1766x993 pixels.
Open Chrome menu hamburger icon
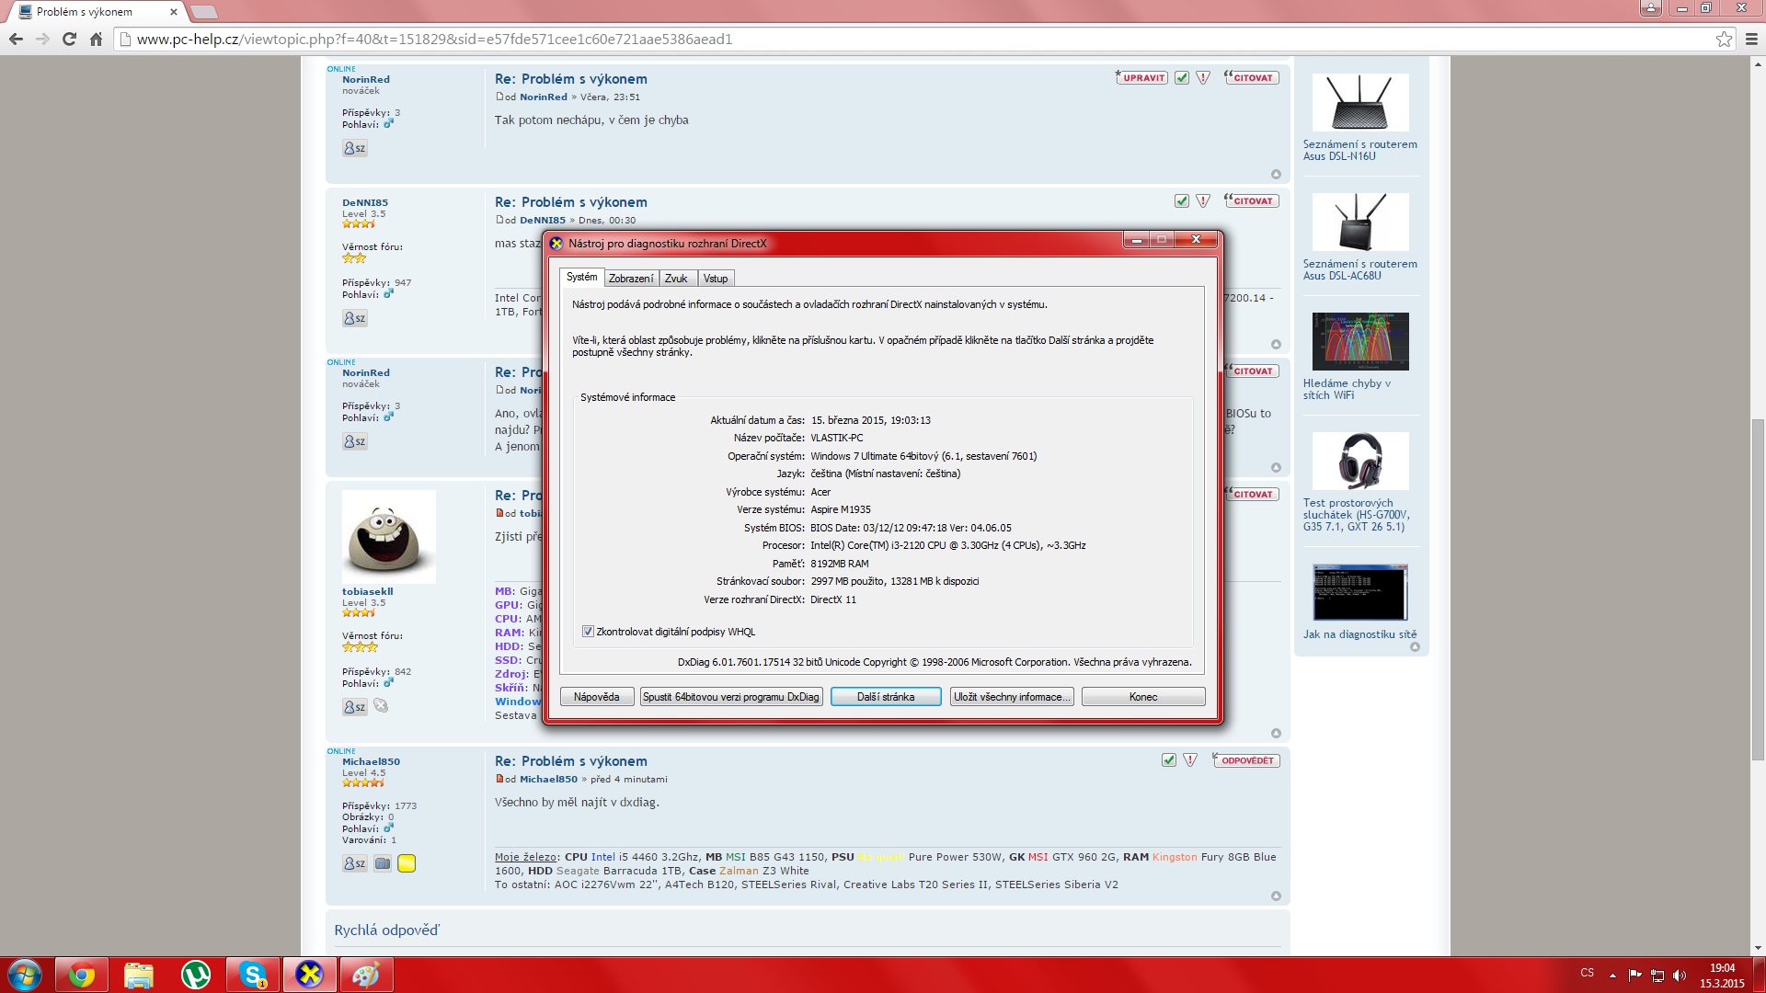(1751, 39)
